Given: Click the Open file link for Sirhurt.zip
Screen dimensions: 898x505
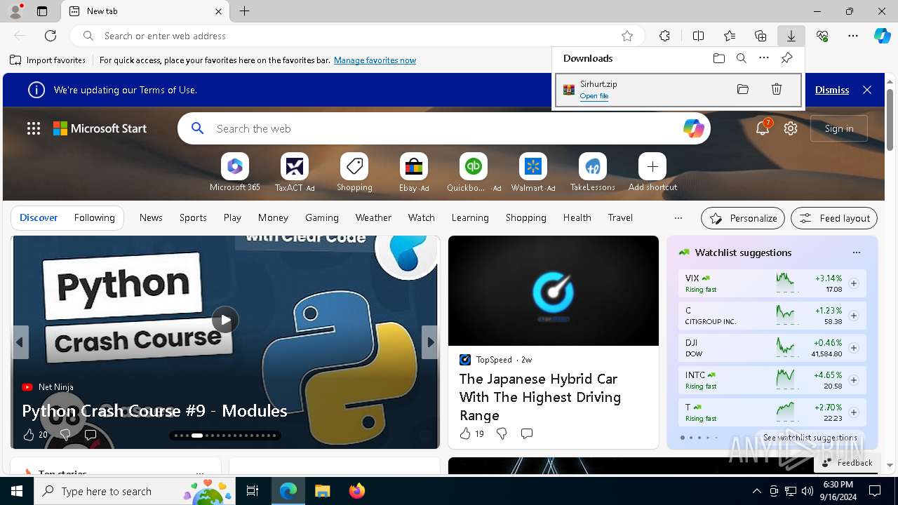Looking at the screenshot, I should click(594, 96).
